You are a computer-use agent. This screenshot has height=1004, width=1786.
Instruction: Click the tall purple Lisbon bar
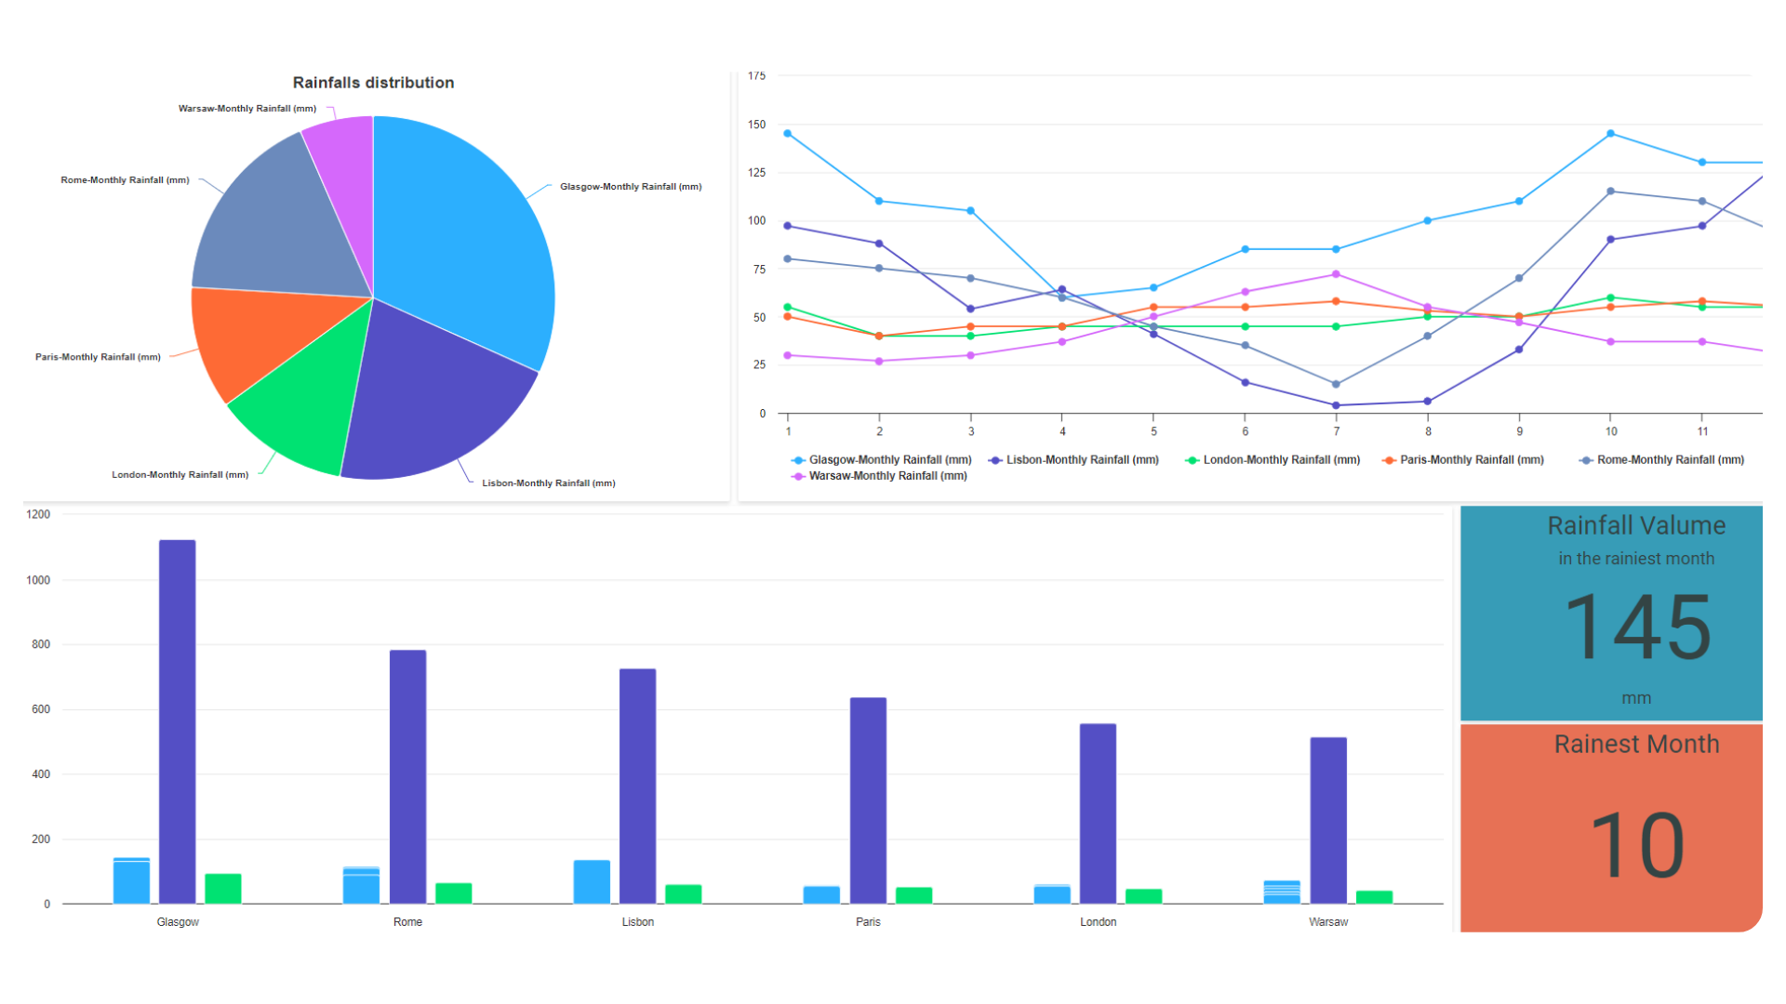coord(637,786)
